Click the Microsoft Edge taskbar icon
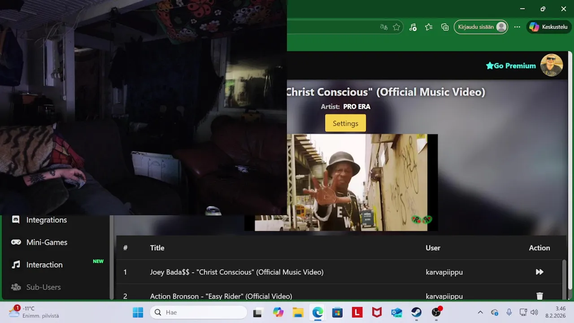The height and width of the screenshot is (323, 574). [x=317, y=312]
